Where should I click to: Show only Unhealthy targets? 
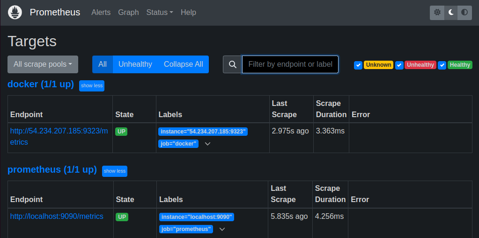135,64
